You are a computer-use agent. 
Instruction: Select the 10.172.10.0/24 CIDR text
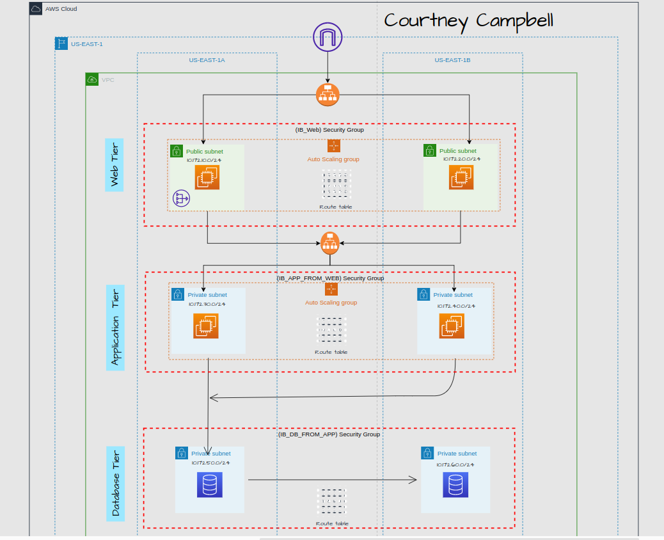pos(204,160)
